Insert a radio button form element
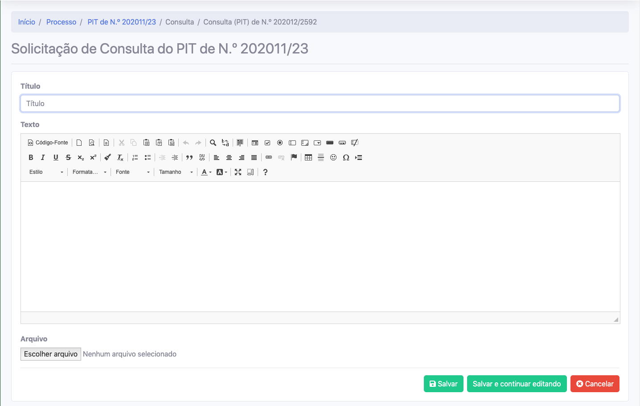Viewport: 640px width, 406px height. [280, 143]
